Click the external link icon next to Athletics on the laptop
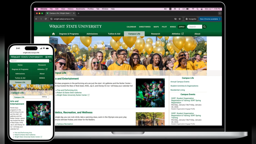 (x=182, y=34)
